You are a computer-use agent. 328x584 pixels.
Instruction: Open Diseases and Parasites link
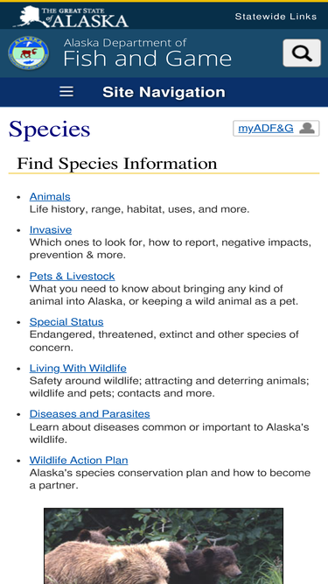point(89,414)
